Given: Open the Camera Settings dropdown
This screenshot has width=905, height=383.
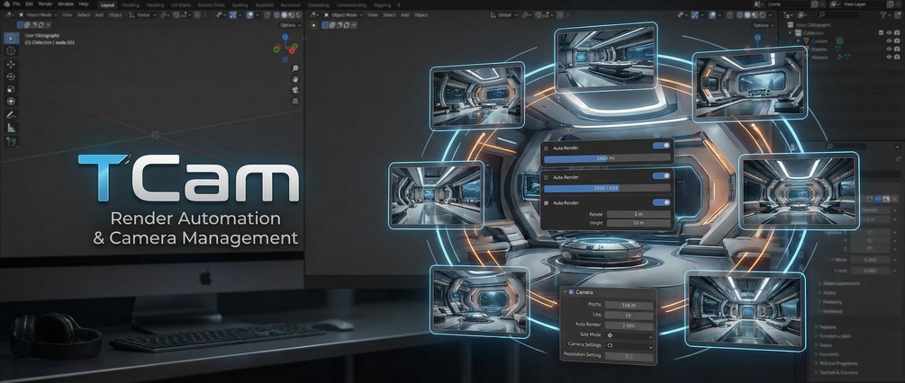Looking at the screenshot, I should (629, 345).
